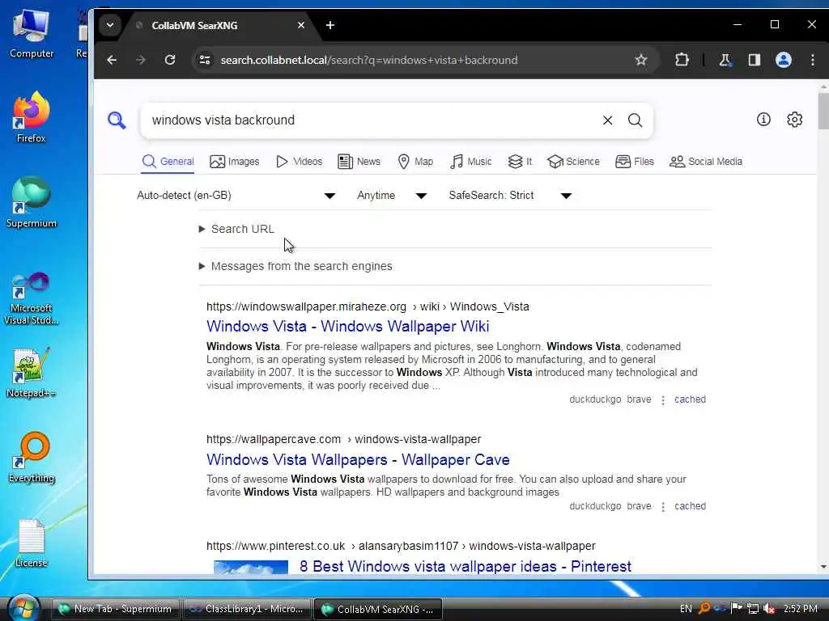The width and height of the screenshot is (829, 621).
Task: Open more options for Wallpaper Cave result
Action: pyautogui.click(x=663, y=507)
